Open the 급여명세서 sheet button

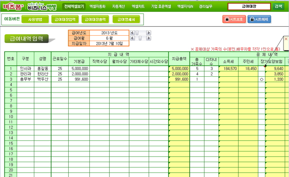pos(126,19)
